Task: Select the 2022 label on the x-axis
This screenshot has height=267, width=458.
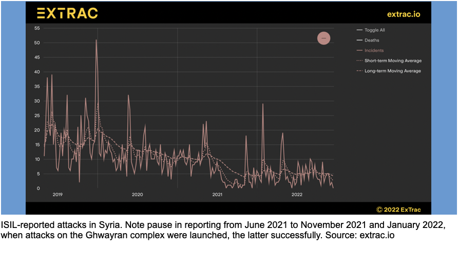Action: [297, 195]
